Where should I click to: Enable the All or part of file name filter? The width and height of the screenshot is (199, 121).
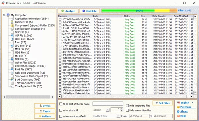61,104
